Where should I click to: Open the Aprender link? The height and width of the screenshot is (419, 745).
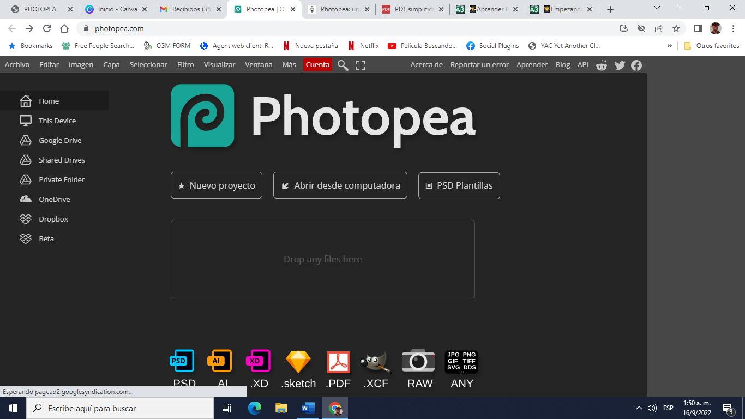click(532, 64)
